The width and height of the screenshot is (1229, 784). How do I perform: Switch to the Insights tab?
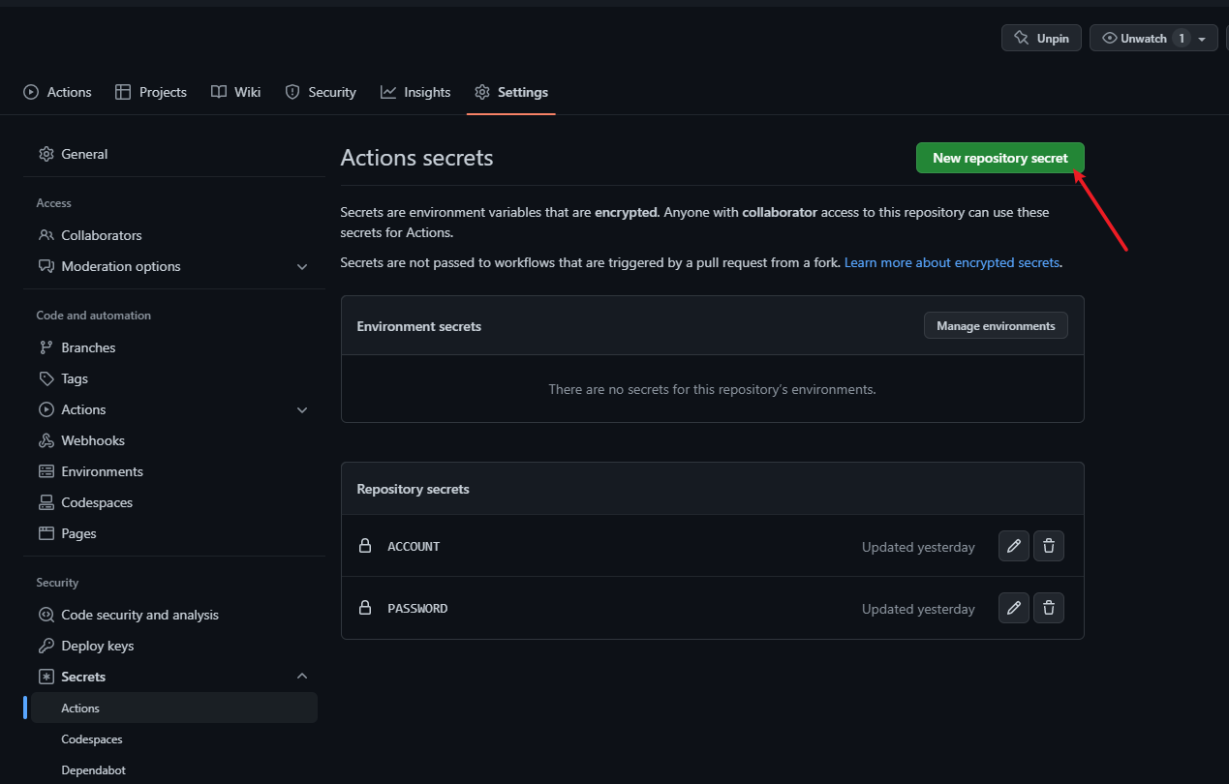coord(415,92)
